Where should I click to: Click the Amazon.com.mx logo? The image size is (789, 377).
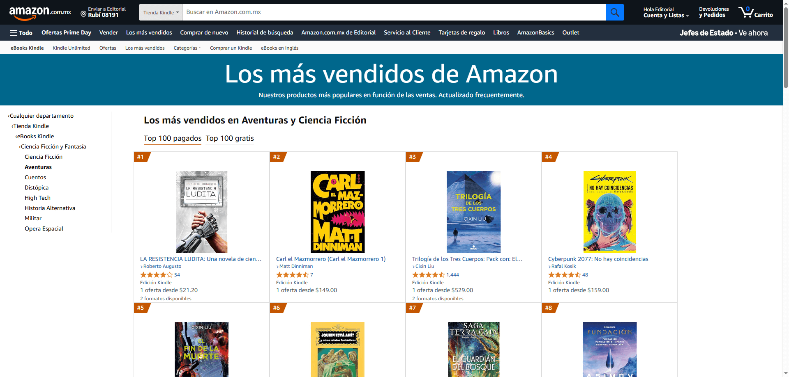pyautogui.click(x=40, y=12)
